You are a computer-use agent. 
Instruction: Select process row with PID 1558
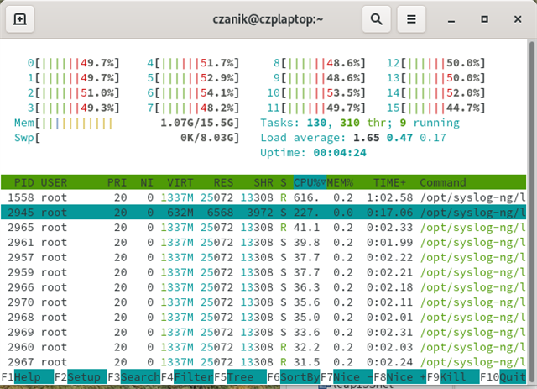pos(263,197)
